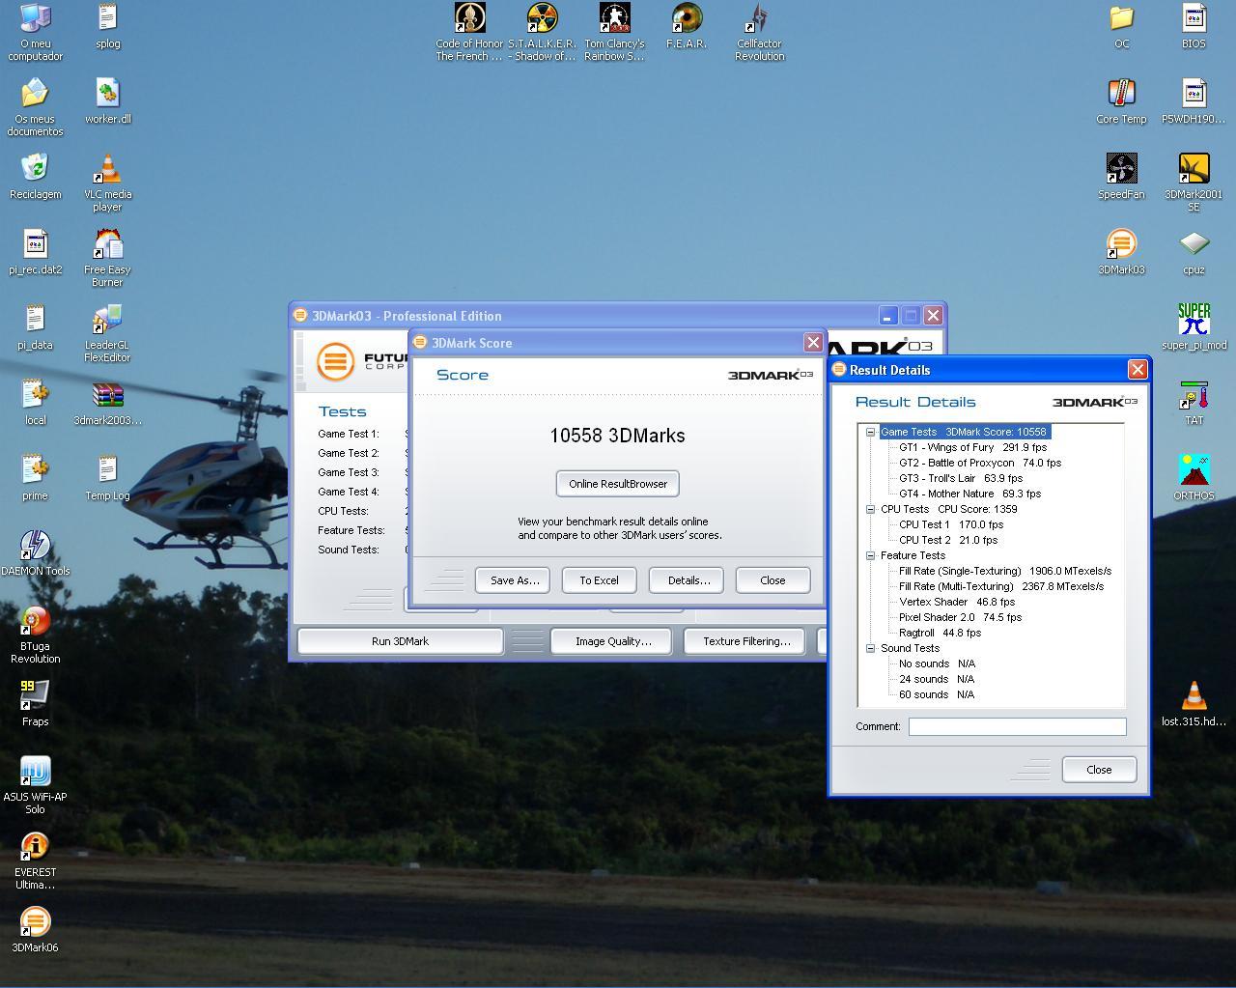Open the splog text file icon
The width and height of the screenshot is (1236, 988).
coord(107,17)
